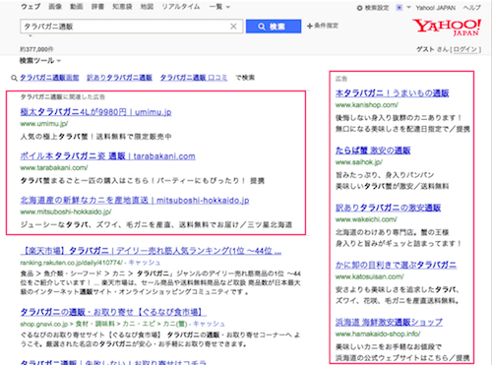
Task: Open sidebar ad 訳ありタラバガニの激安通販
Action: click(x=388, y=208)
